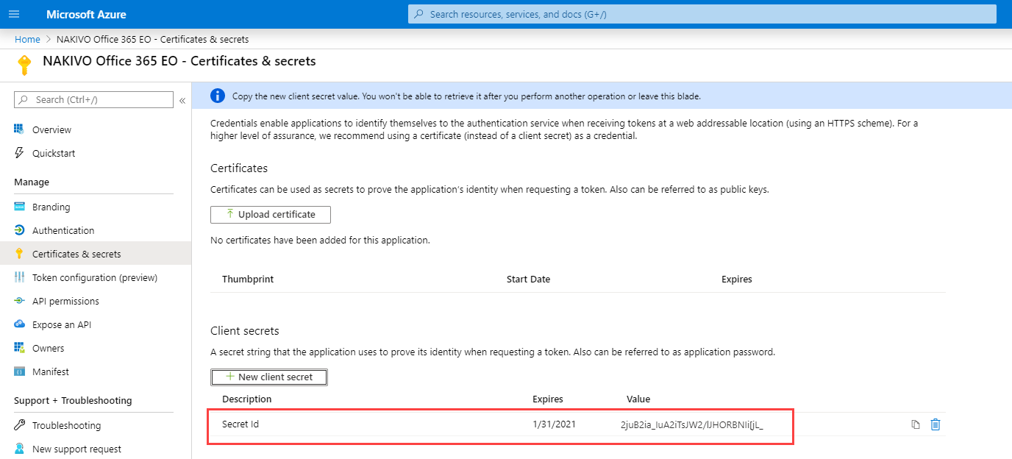Screen dimensions: 1012x459
Task: Click the Home breadcrumb link
Action: point(27,39)
